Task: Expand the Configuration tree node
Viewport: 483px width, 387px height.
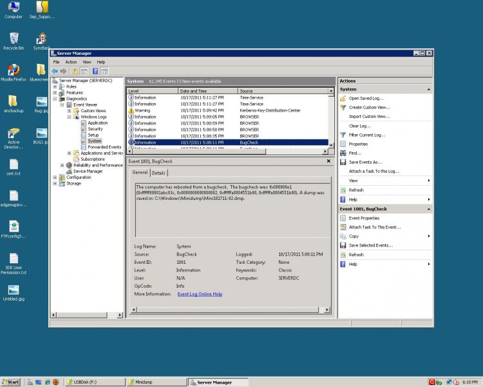Action: [x=55, y=177]
